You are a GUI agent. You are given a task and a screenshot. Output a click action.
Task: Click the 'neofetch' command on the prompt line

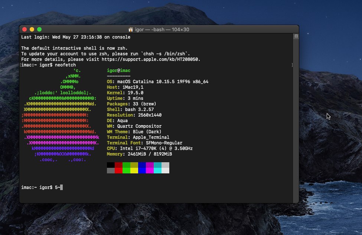[x=65, y=65]
